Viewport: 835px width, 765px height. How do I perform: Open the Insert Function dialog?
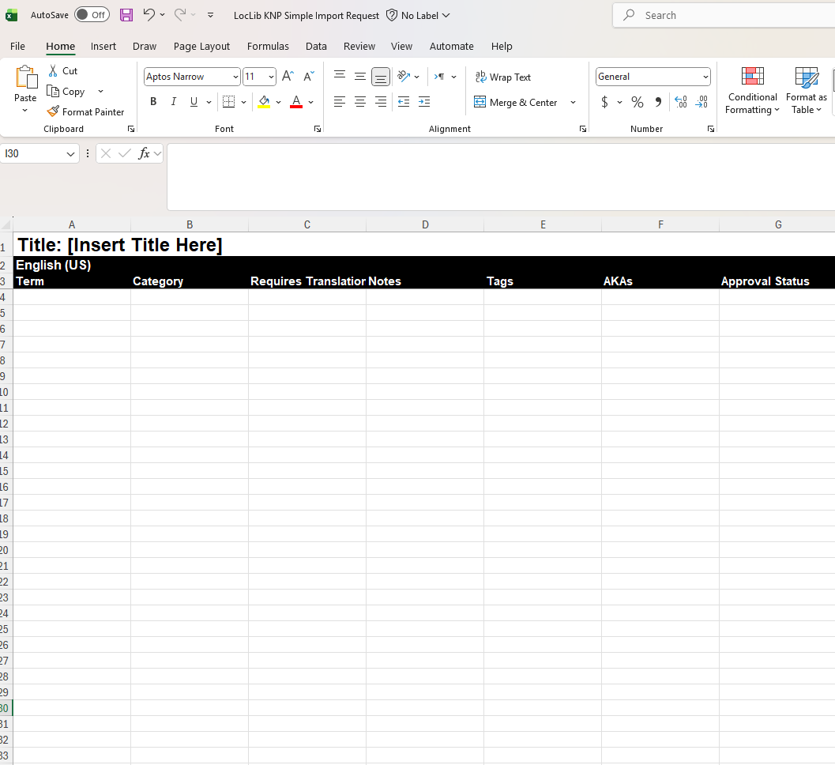144,154
